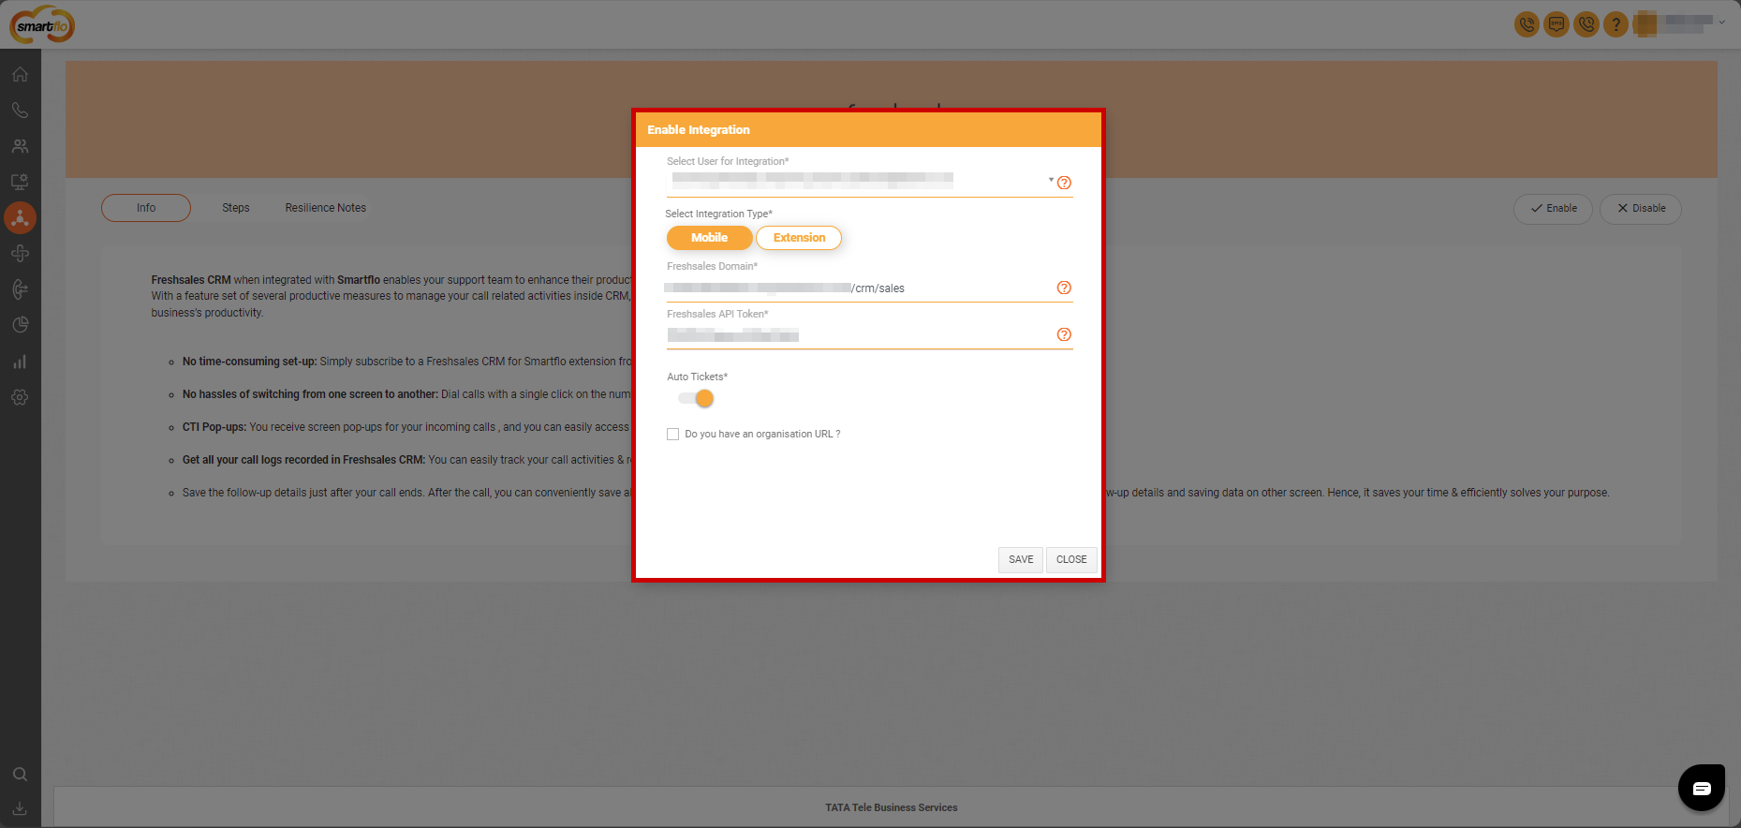Switch to the Info tab
Screen dimensions: 1741x828
(146, 208)
